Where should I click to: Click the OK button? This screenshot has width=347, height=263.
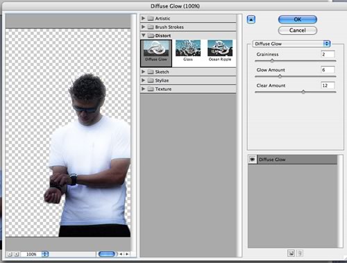tap(298, 19)
